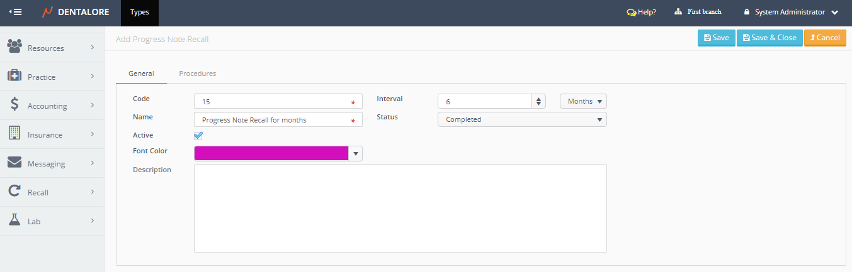Click the Dentalore logo icon
Image resolution: width=852 pixels, height=272 pixels.
[47, 12]
